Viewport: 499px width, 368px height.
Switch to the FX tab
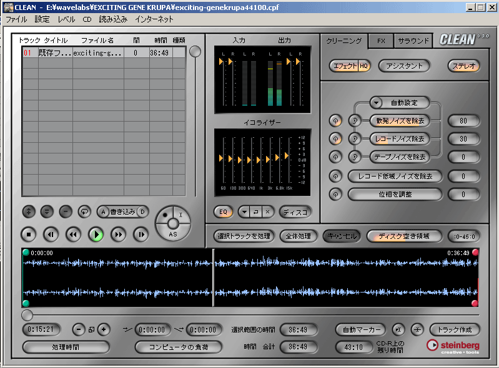pos(381,41)
